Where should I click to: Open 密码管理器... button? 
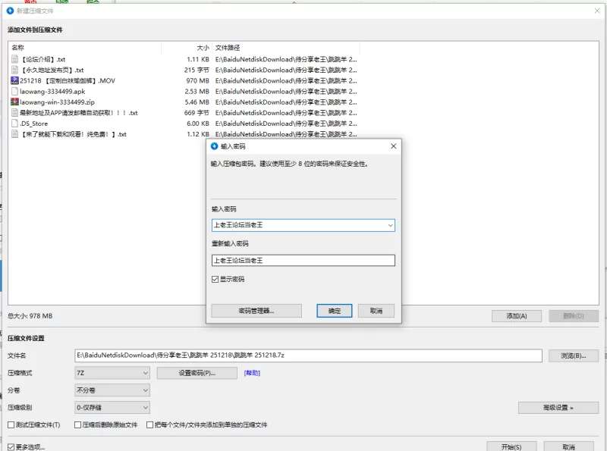click(x=256, y=311)
